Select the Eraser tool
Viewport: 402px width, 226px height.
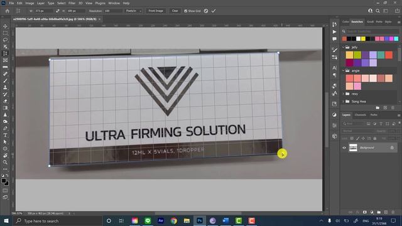5,101
